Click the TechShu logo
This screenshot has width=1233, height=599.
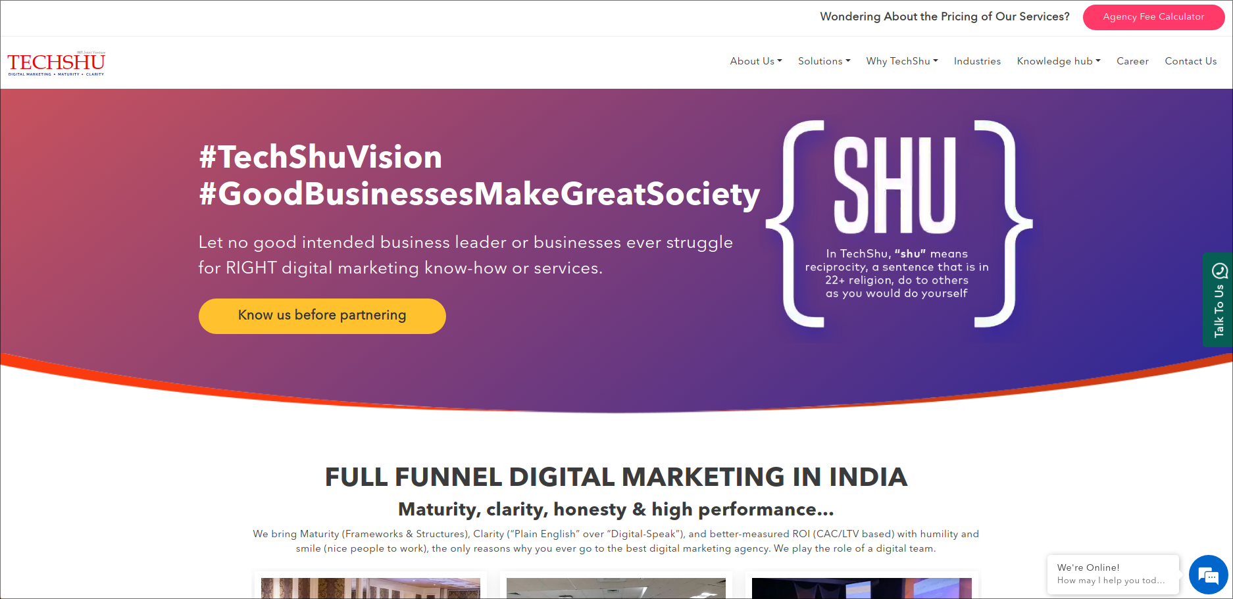[x=56, y=63]
